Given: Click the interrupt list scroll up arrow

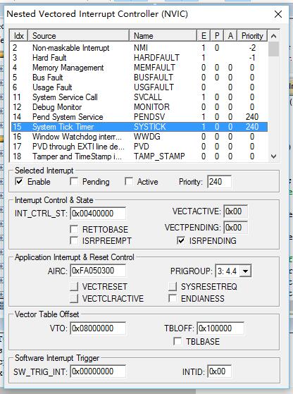Looking at the screenshot, I should click(x=274, y=36).
